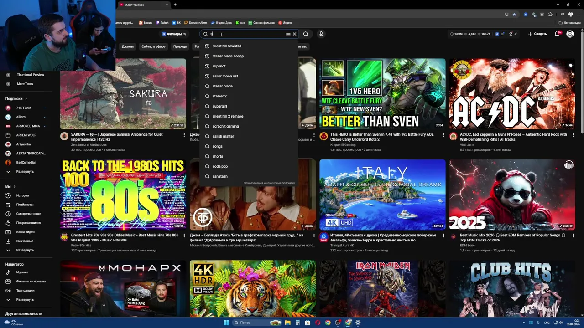This screenshot has width=584, height=328.
Task: Choose the 'sailor moon ost' suggestion
Action: (x=249, y=76)
